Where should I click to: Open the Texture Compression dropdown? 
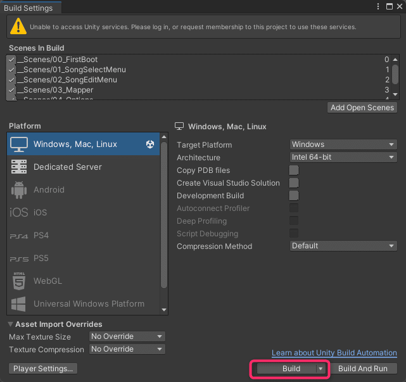tap(127, 349)
